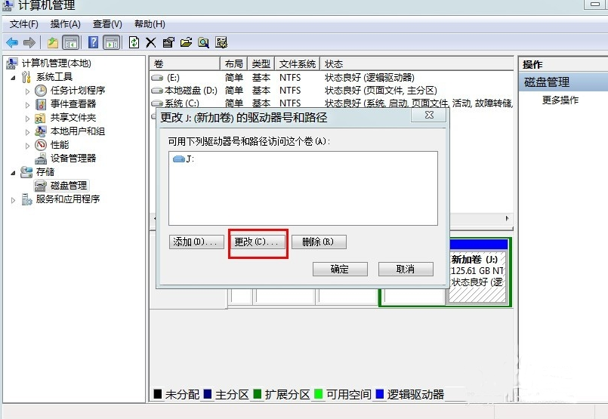The width and height of the screenshot is (608, 419).
Task: Click the open folder toolbar icon
Action: pos(186,42)
